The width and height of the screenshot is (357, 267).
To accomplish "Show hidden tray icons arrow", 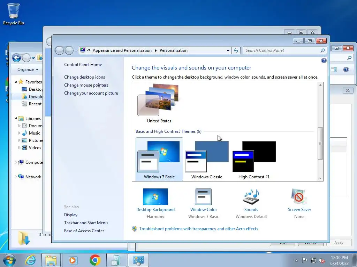I will click(x=296, y=260).
